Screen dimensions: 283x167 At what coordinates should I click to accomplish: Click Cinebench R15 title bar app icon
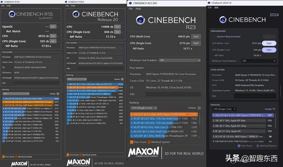tap(2, 2)
